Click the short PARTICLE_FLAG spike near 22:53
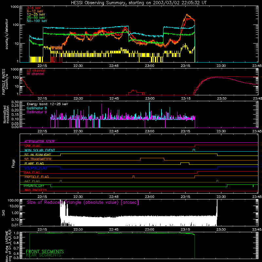The width and height of the screenshot is (262, 262). click(133, 177)
